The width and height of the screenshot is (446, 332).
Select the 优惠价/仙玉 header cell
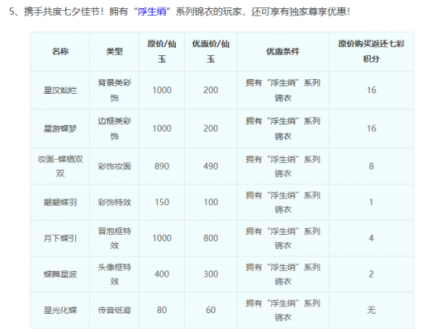click(211, 52)
